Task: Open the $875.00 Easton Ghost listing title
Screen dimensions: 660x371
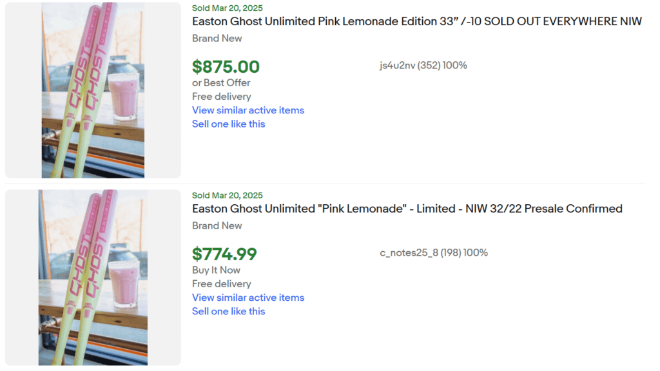Action: click(416, 21)
